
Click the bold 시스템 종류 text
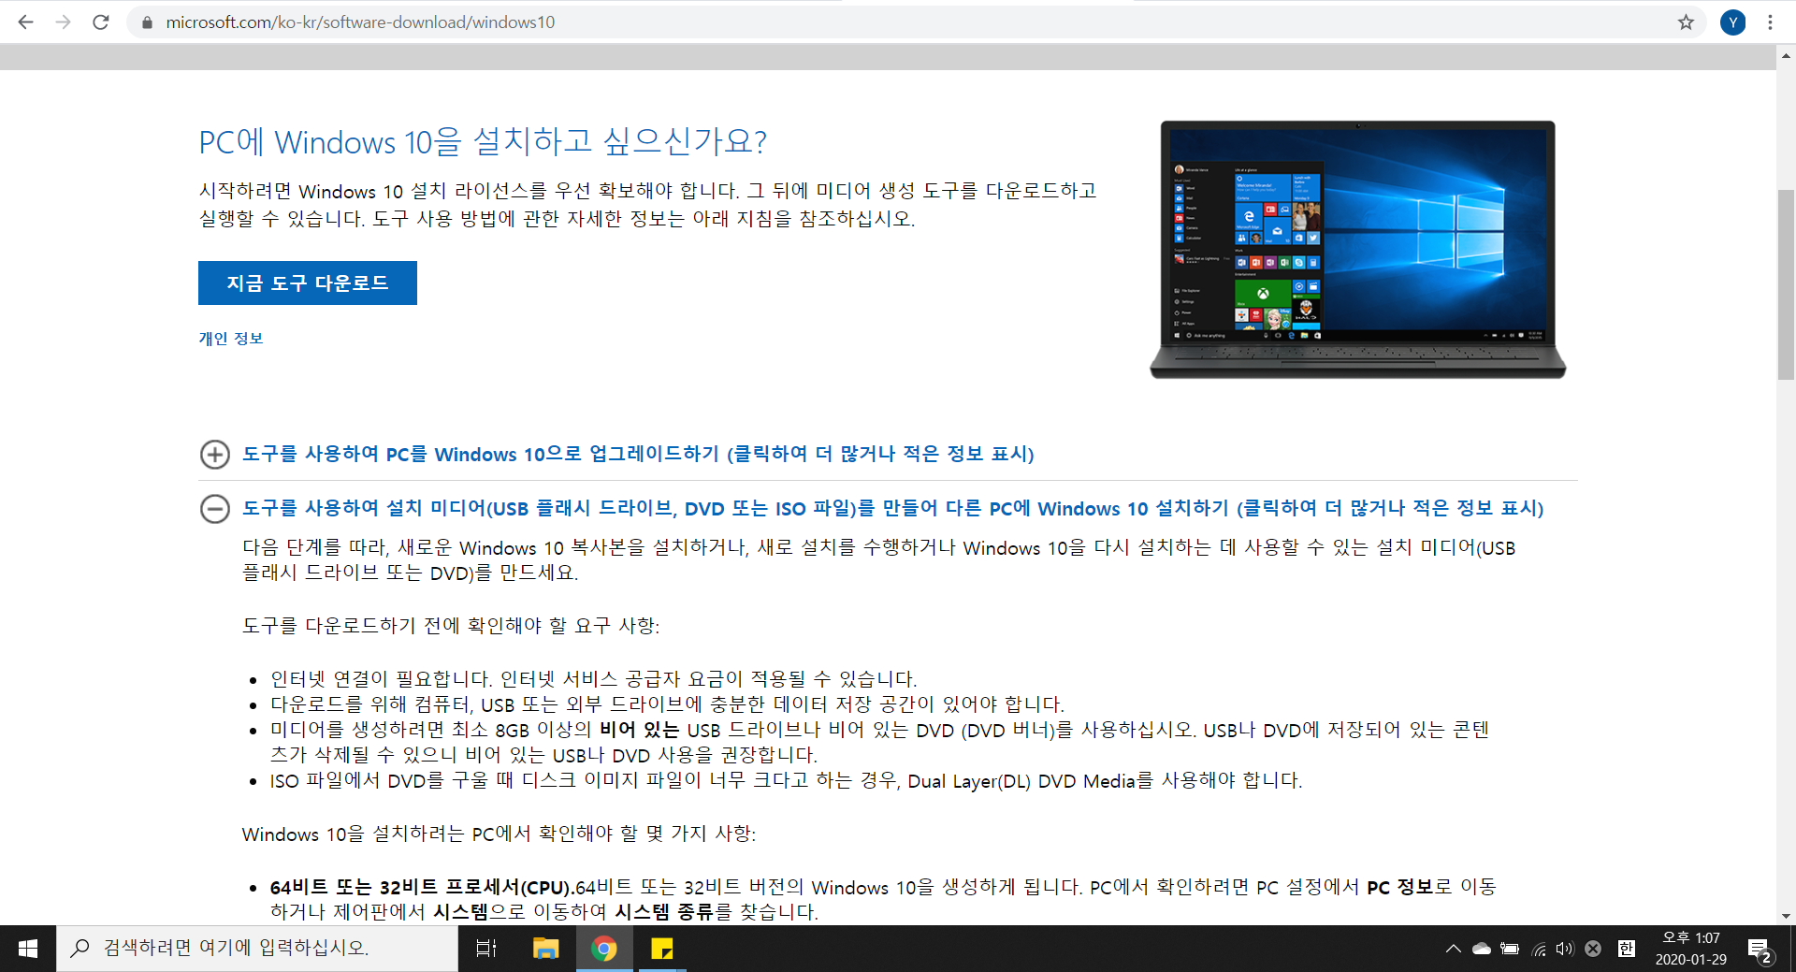point(664,911)
